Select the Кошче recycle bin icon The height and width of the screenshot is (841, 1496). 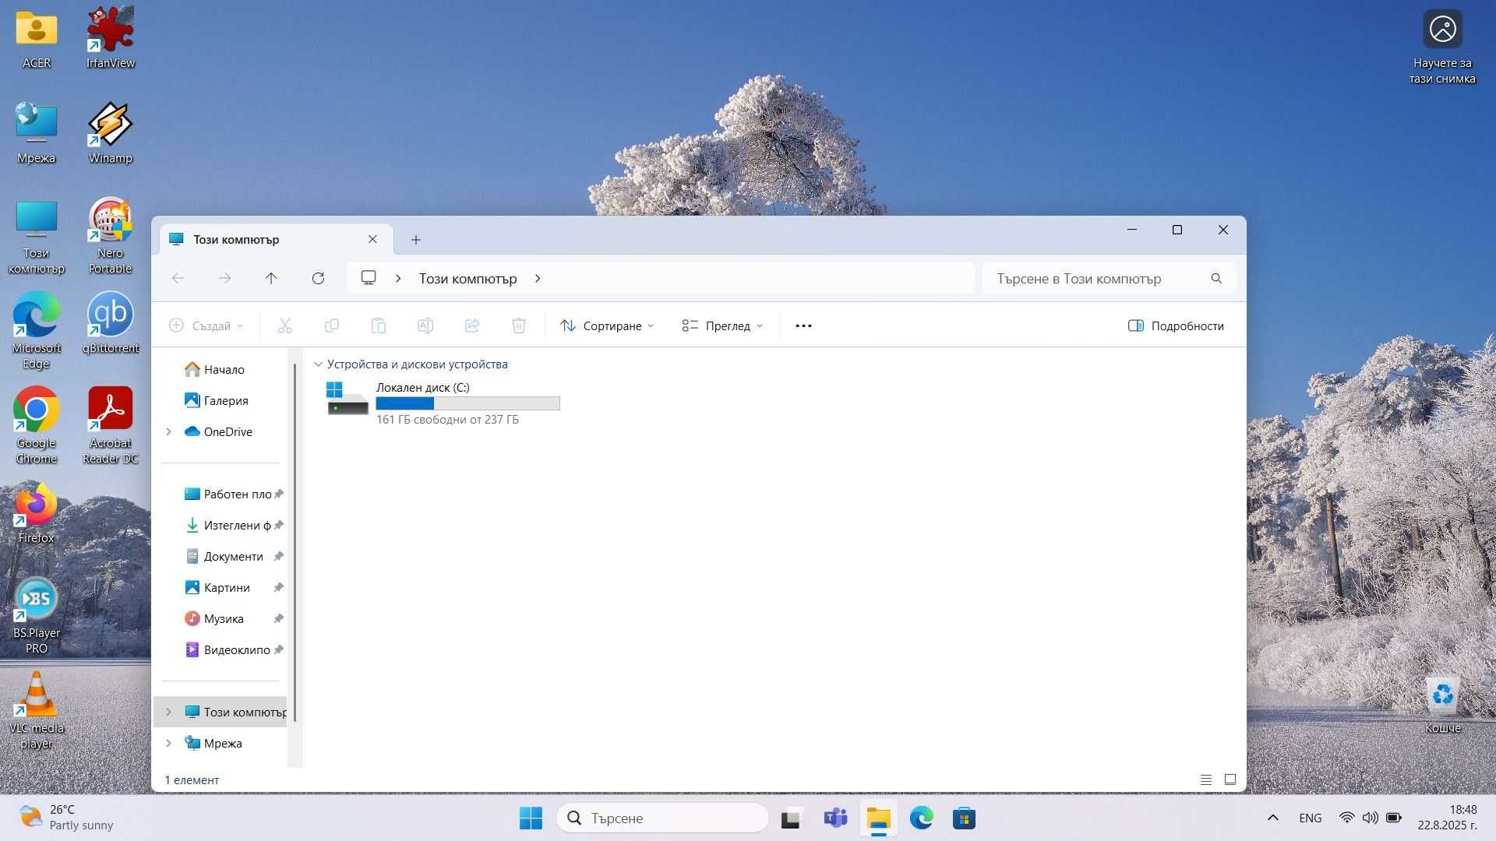coord(1442,703)
